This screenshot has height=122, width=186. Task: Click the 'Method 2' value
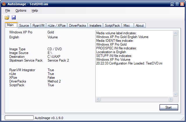[x=54, y=81]
